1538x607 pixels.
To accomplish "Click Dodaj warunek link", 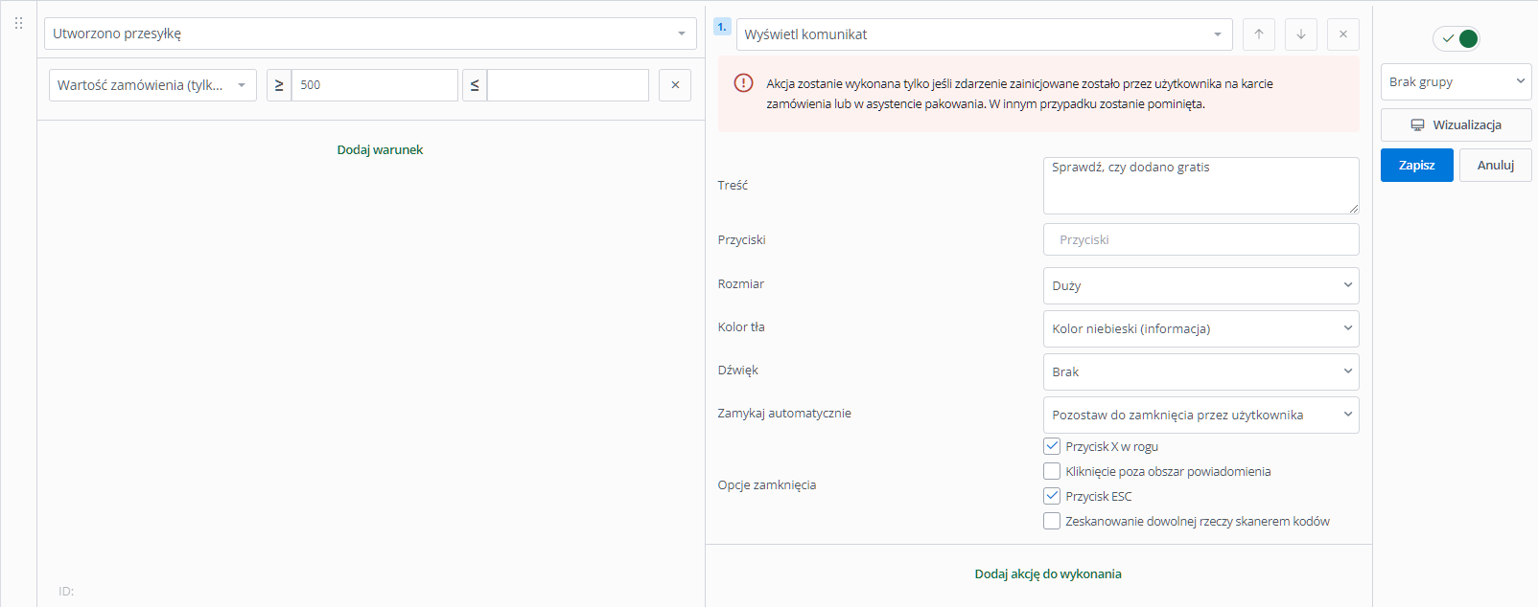I will pyautogui.click(x=380, y=149).
